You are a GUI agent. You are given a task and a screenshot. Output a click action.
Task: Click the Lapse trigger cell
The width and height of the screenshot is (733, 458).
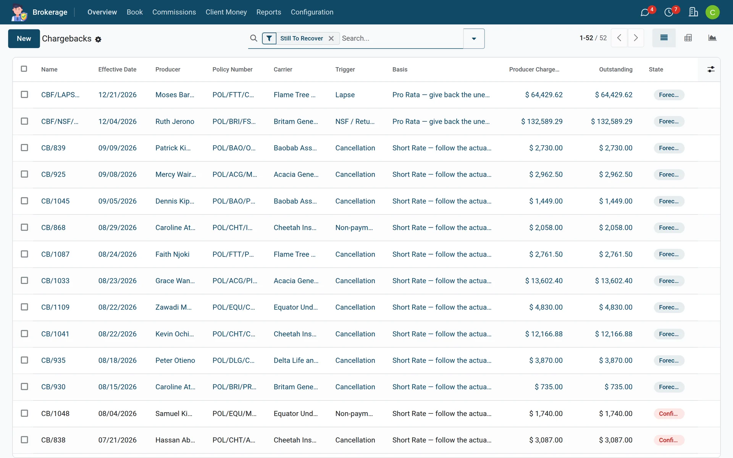click(345, 95)
